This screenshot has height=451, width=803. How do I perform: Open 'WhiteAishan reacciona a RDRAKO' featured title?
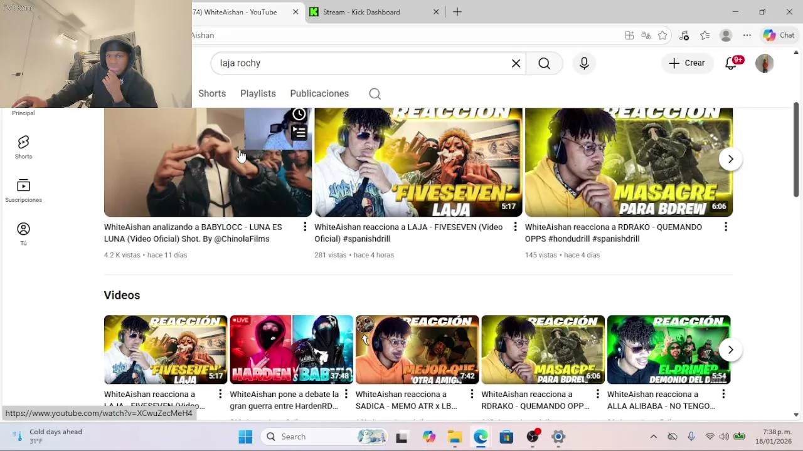tap(614, 233)
